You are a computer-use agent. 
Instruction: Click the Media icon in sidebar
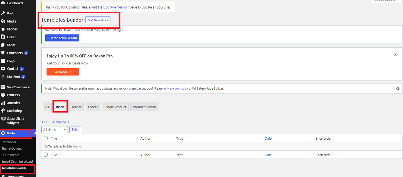pos(3,21)
